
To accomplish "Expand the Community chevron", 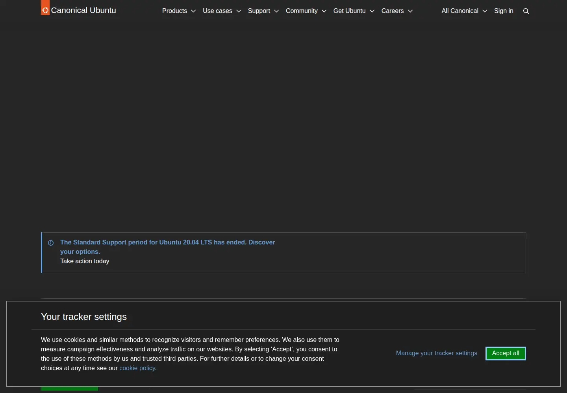I will [x=324, y=11].
